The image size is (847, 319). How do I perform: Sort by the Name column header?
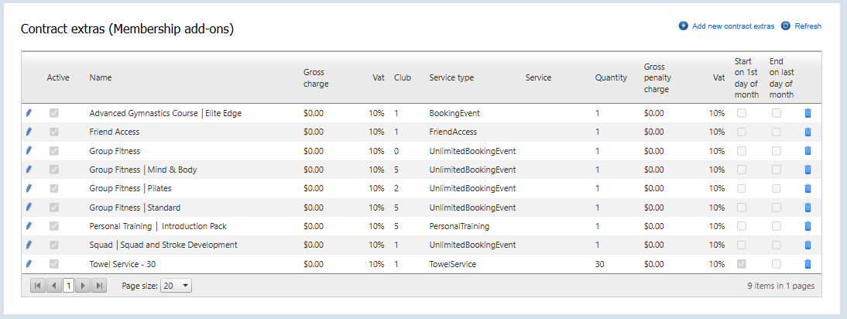[x=101, y=77]
